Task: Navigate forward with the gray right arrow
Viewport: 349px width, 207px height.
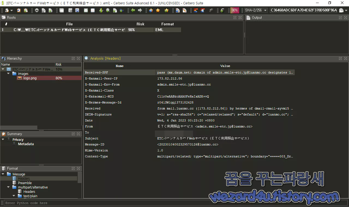Action: [x=140, y=10]
